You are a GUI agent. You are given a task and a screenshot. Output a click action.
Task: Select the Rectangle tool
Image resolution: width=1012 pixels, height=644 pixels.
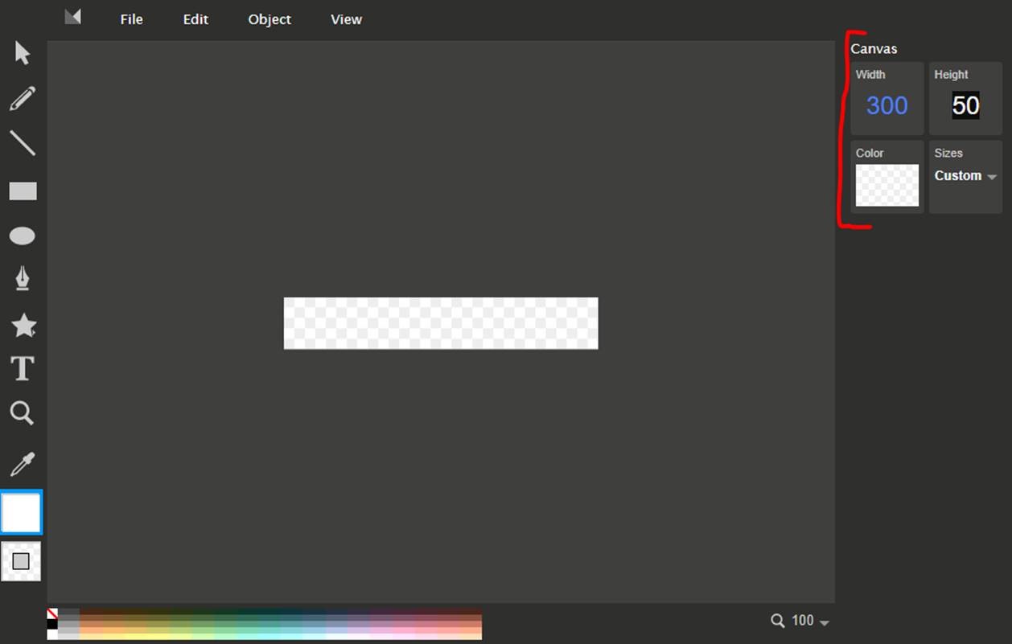pyautogui.click(x=22, y=191)
